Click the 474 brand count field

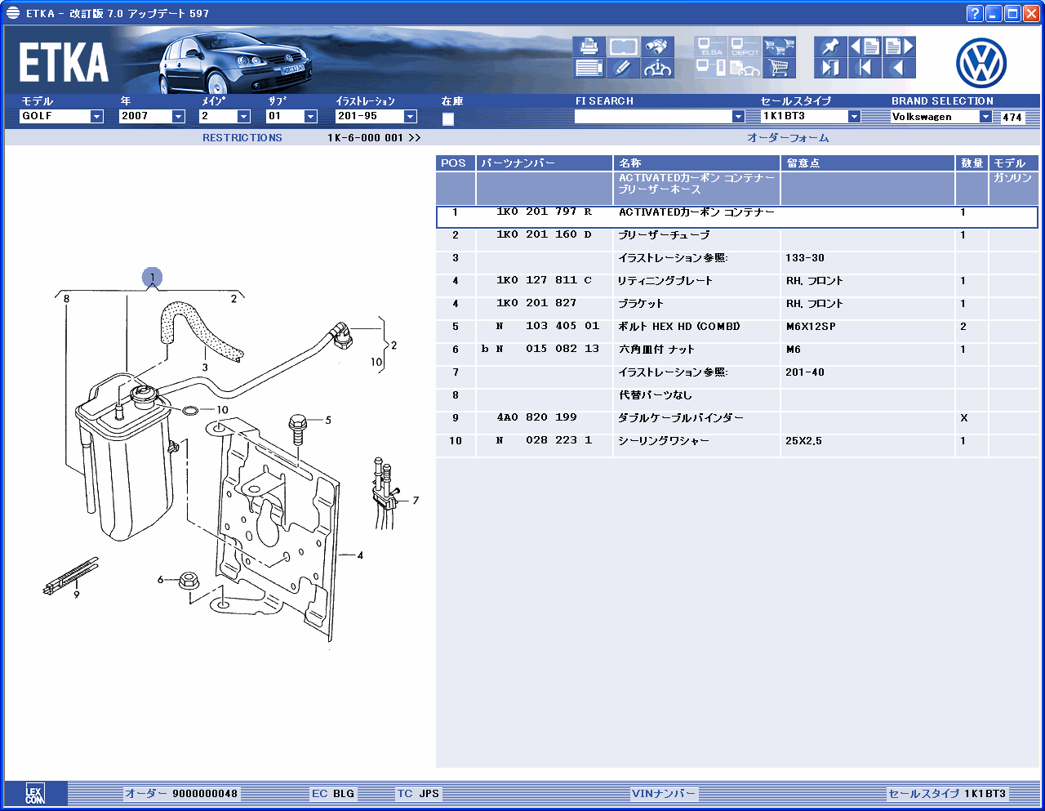click(x=1012, y=118)
